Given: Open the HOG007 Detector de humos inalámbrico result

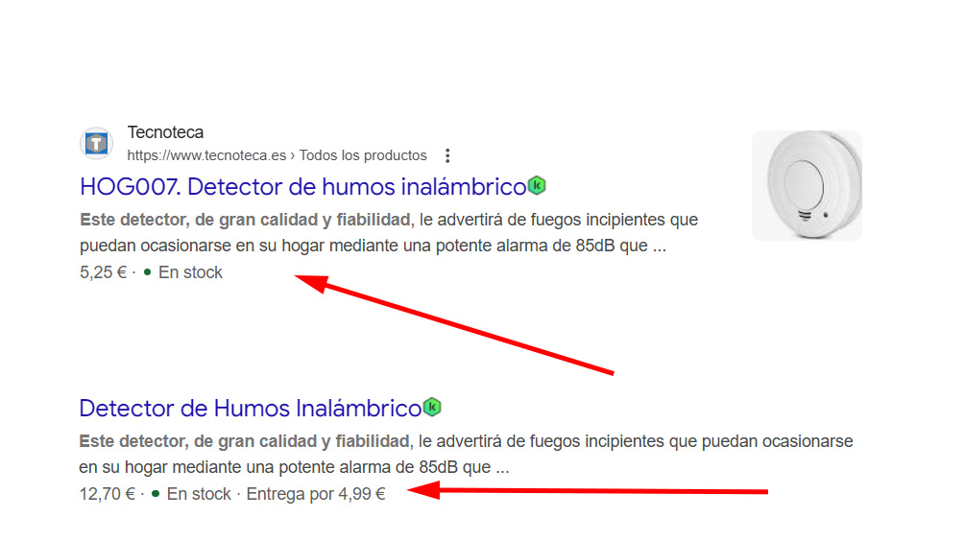Looking at the screenshot, I should coord(302,186).
